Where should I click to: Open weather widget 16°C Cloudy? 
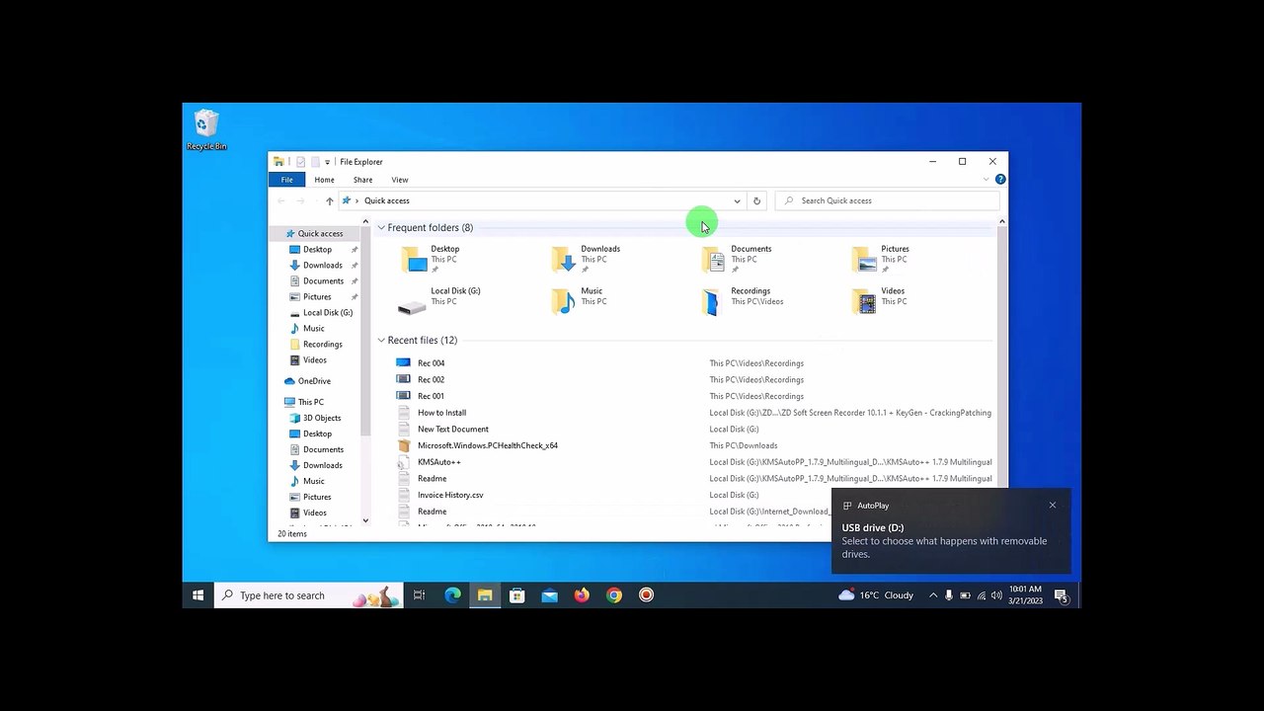pyautogui.click(x=876, y=595)
